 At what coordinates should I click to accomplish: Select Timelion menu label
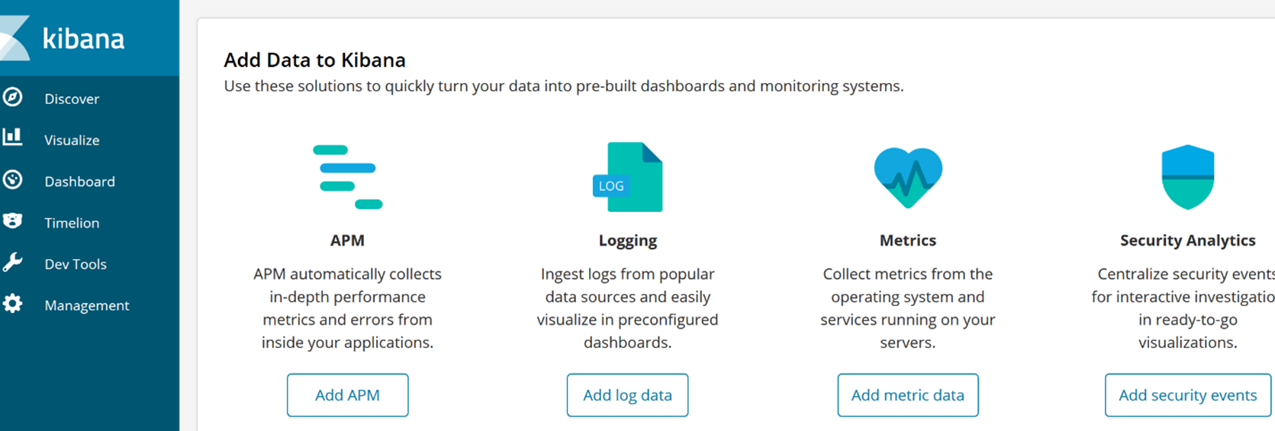click(x=72, y=223)
